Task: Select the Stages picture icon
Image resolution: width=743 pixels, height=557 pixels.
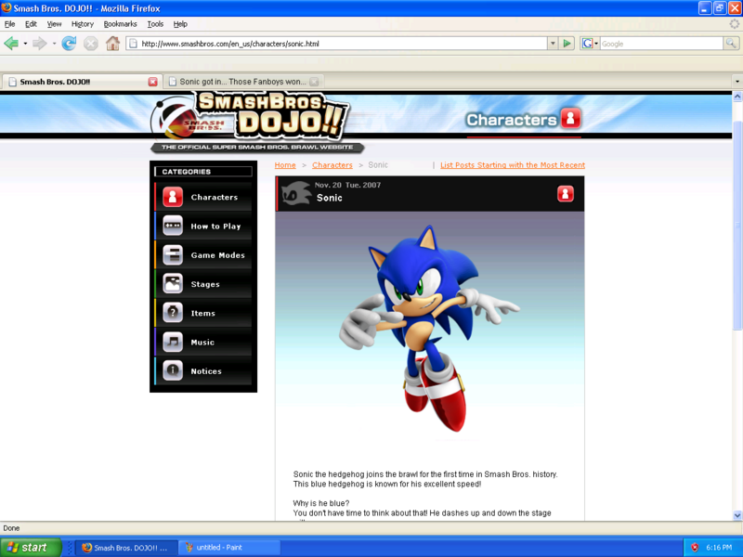Action: tap(173, 284)
